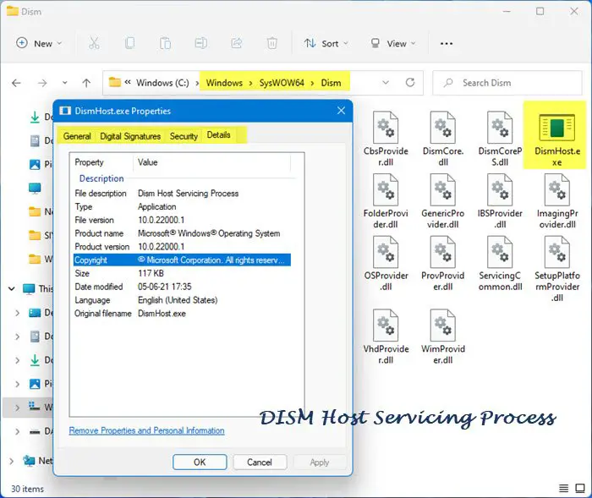
Task: Select the Product name row
Action: pos(182,233)
